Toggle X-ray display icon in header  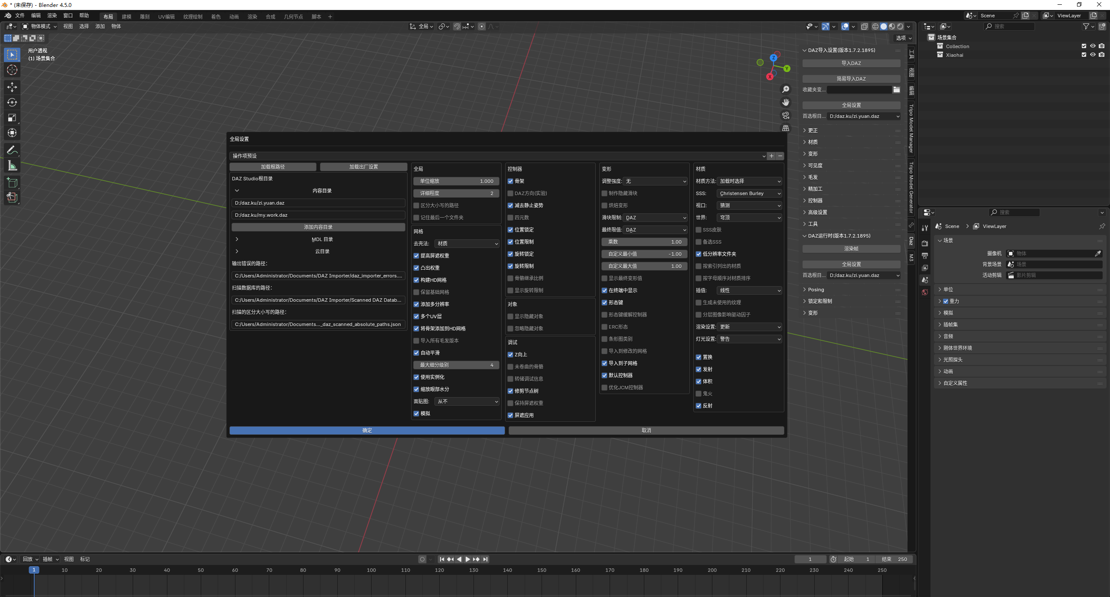(865, 26)
